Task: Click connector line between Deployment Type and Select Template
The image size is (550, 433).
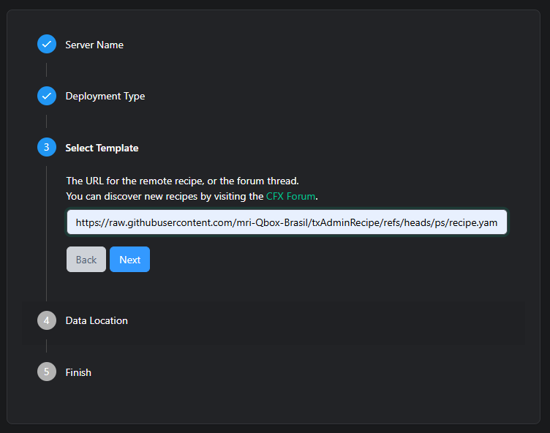Action: tap(47, 121)
